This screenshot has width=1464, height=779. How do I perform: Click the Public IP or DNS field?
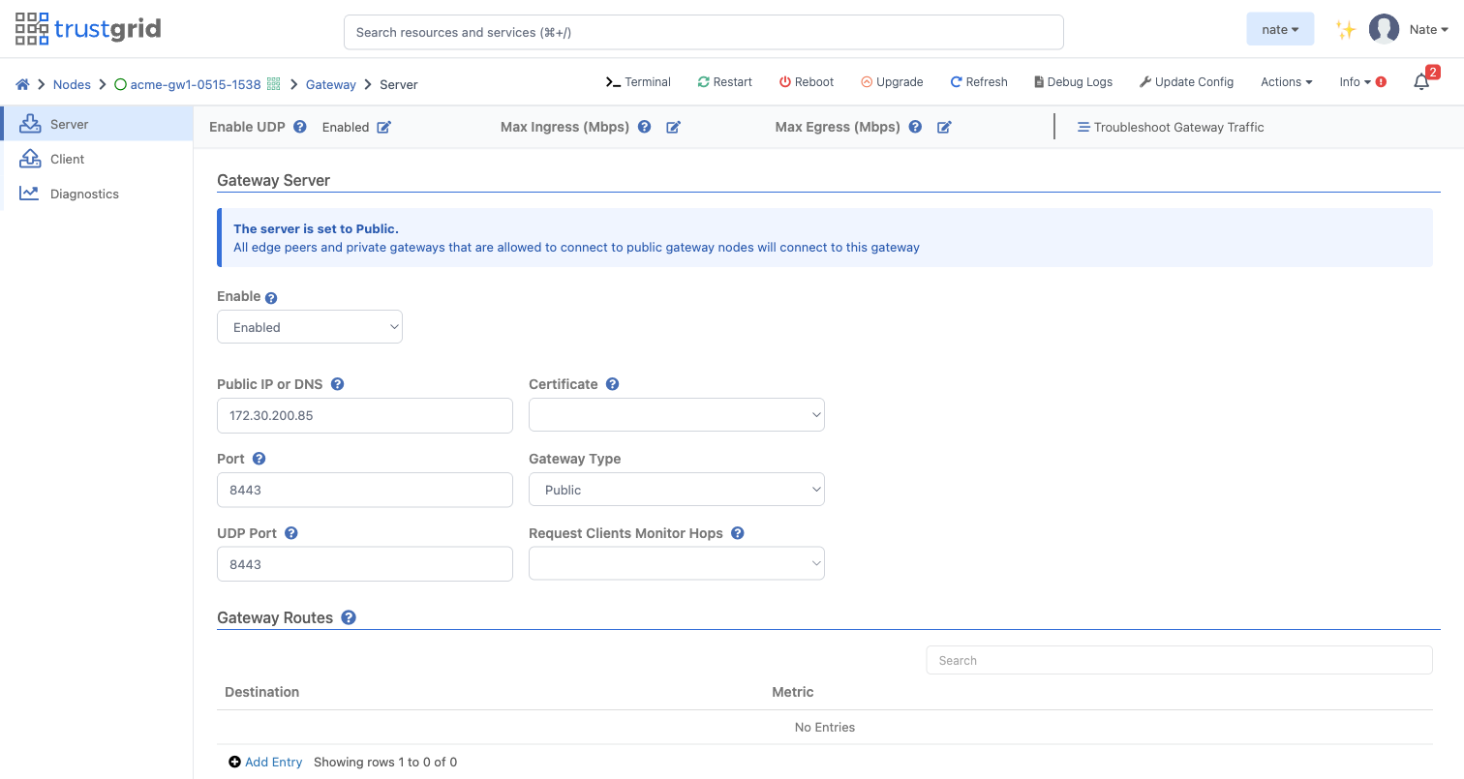click(365, 415)
